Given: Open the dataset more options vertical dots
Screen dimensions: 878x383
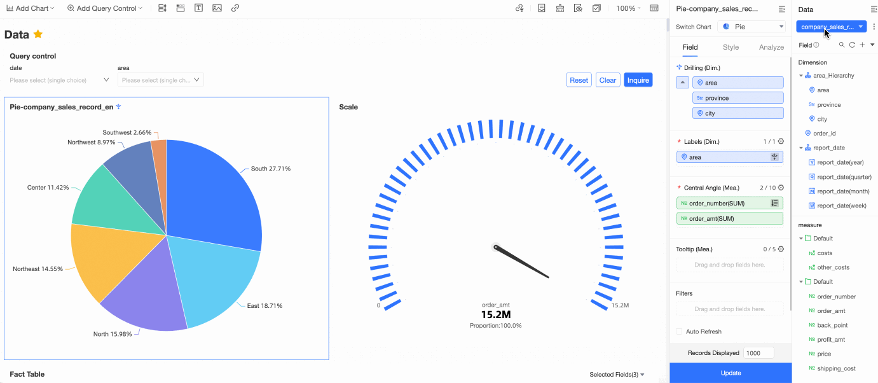Looking at the screenshot, I should [874, 27].
